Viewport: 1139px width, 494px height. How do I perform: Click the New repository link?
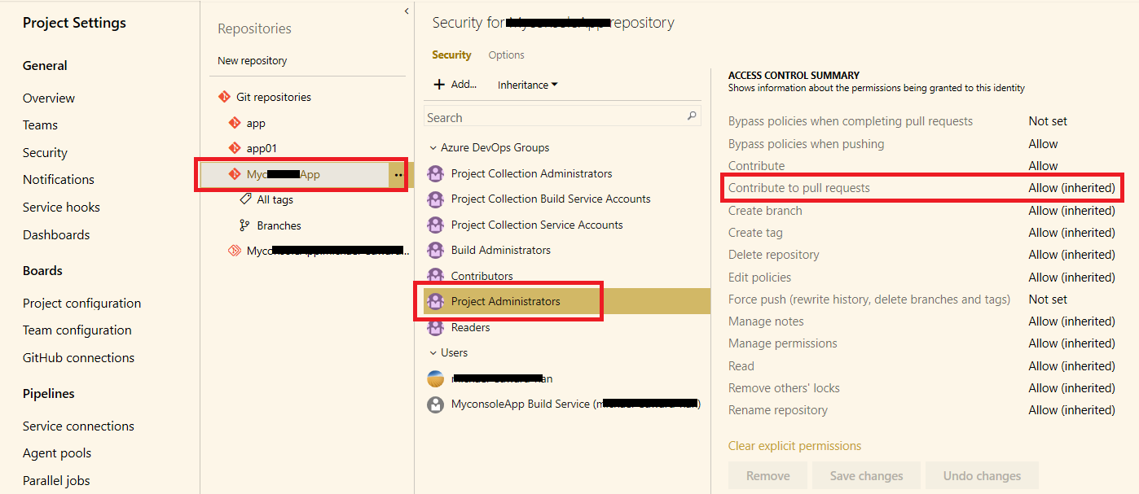pyautogui.click(x=253, y=60)
